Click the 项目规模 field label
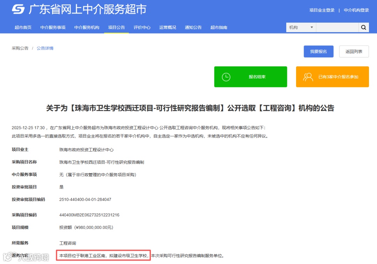Image resolution: width=377 pixels, height=264 pixels. coord(20,227)
